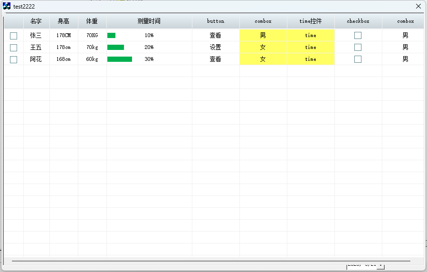Select the name cell 王五
The width and height of the screenshot is (427, 272).
tap(36, 47)
